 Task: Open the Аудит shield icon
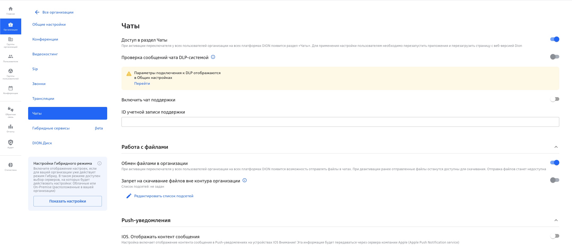pyautogui.click(x=11, y=142)
